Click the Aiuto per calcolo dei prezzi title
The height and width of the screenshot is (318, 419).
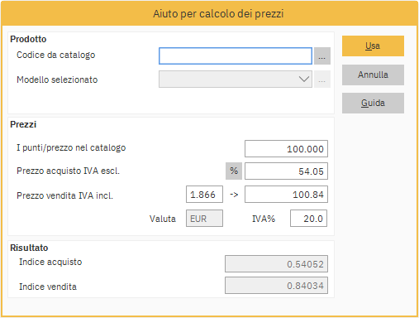[218, 14]
